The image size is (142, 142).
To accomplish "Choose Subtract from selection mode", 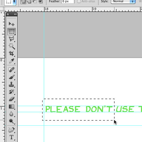I will 35,1.
